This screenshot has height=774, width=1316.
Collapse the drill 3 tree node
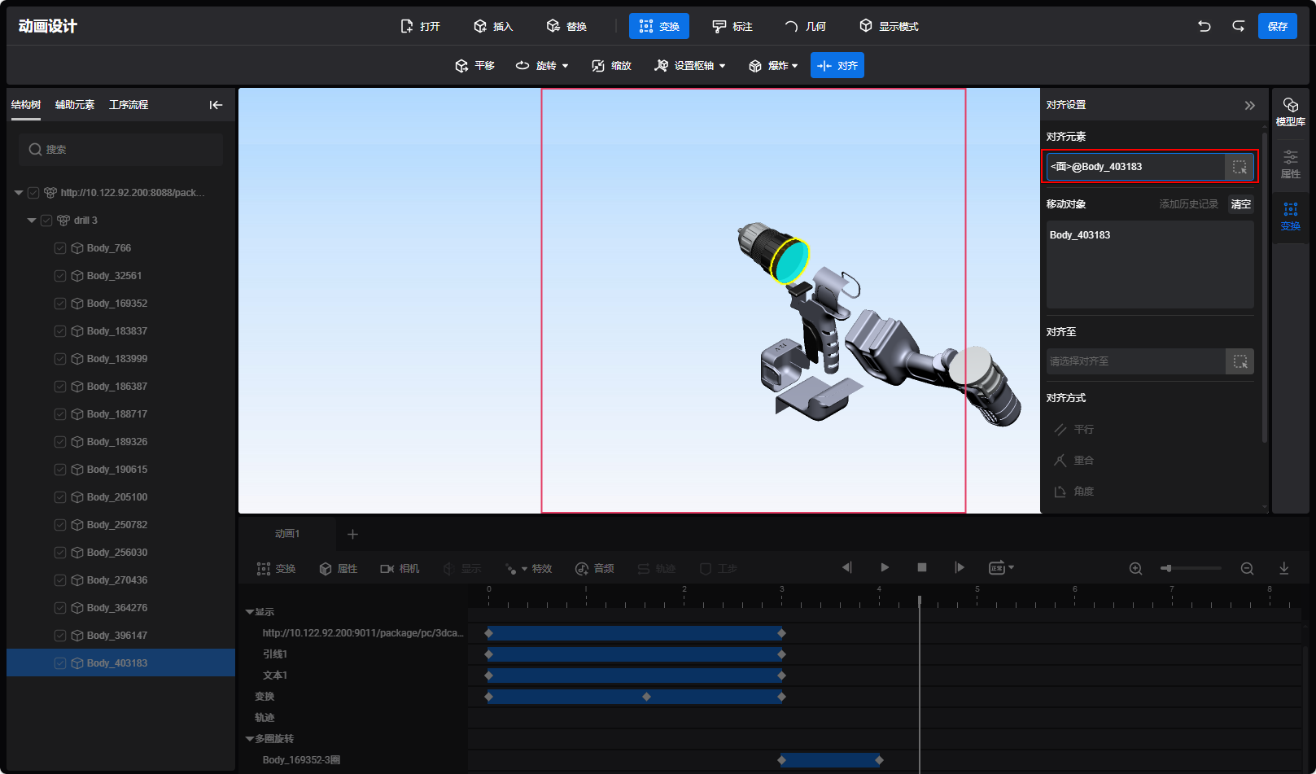[32, 221]
